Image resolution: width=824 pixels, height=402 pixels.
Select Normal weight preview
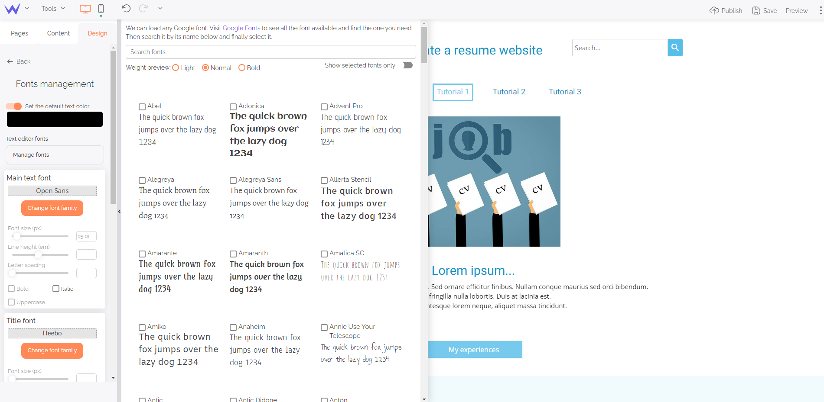[x=205, y=68]
